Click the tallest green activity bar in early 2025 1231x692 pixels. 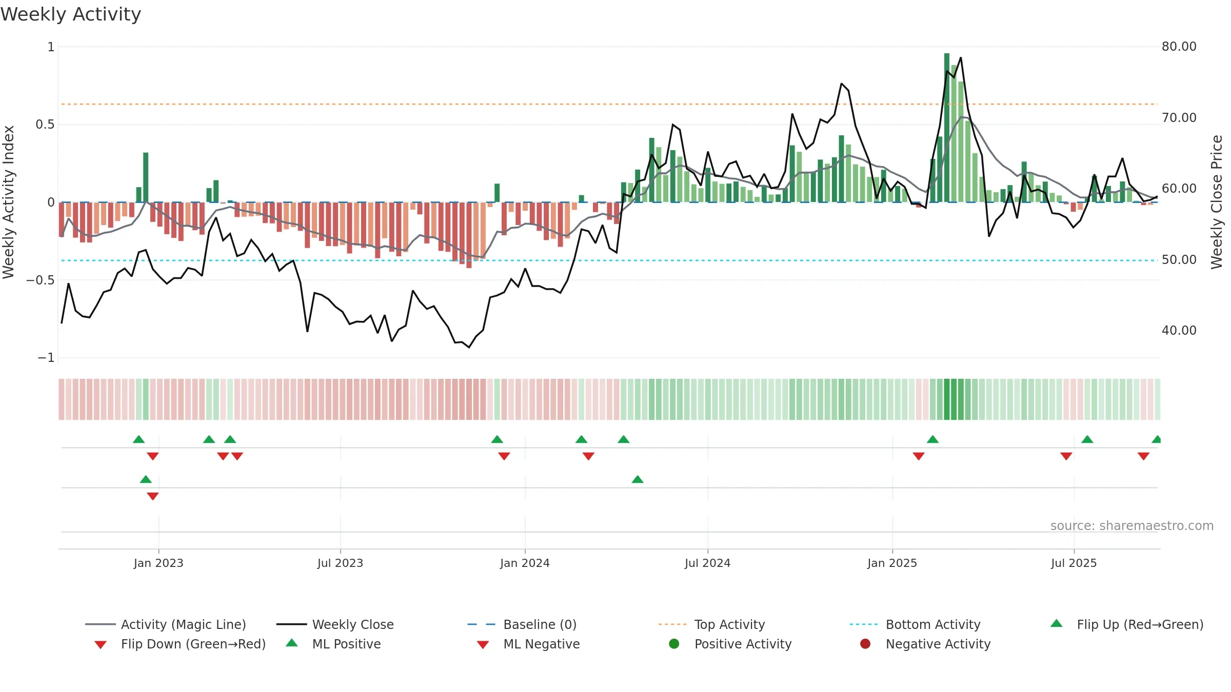click(x=947, y=128)
